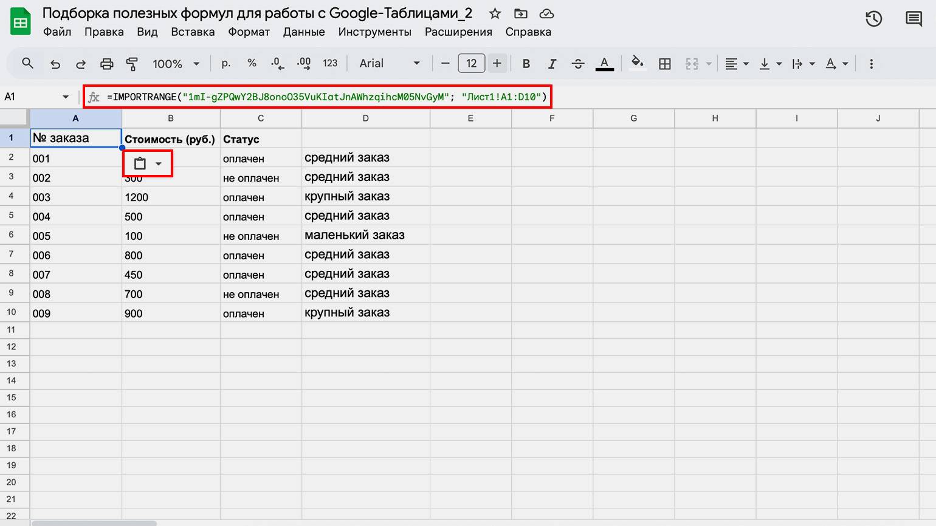Select the column A header
Viewport: 936px width, 526px height.
pyautogui.click(x=75, y=118)
